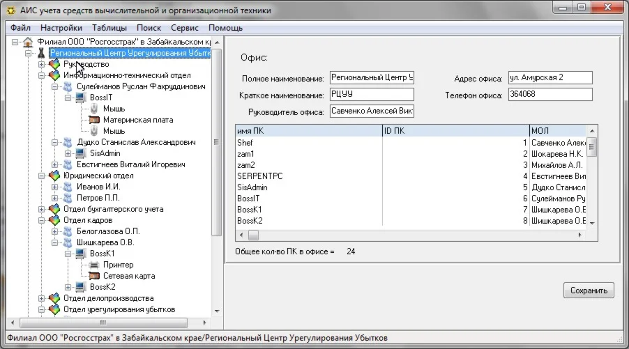Click the имя ПК column header
629x349 pixels.
tap(308, 130)
